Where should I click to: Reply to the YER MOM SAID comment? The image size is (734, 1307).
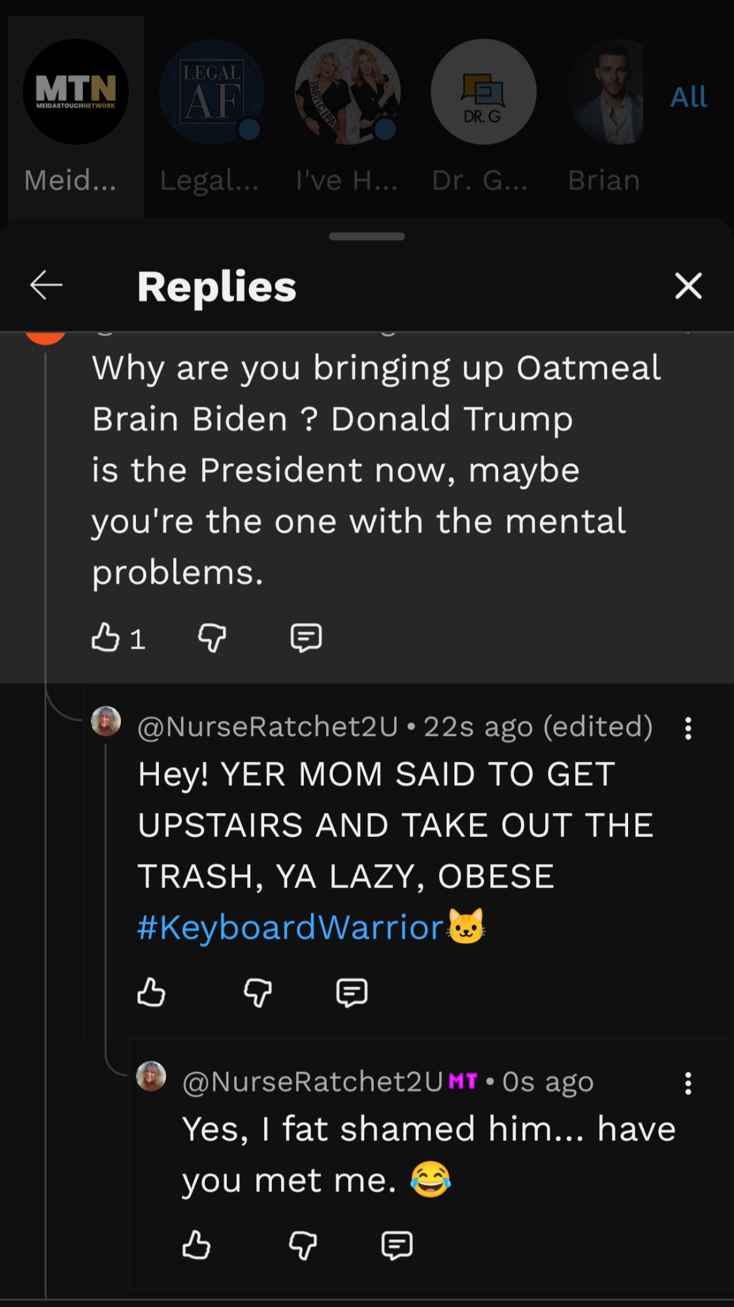pyautogui.click(x=352, y=993)
